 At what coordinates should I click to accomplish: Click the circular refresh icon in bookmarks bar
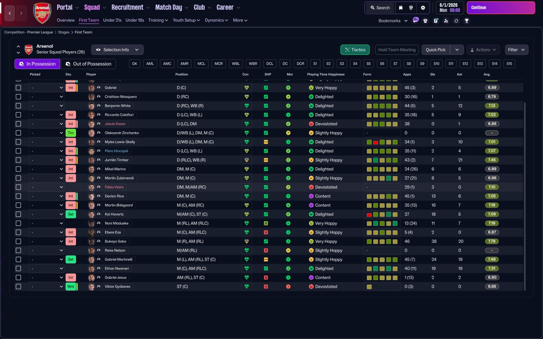456,21
